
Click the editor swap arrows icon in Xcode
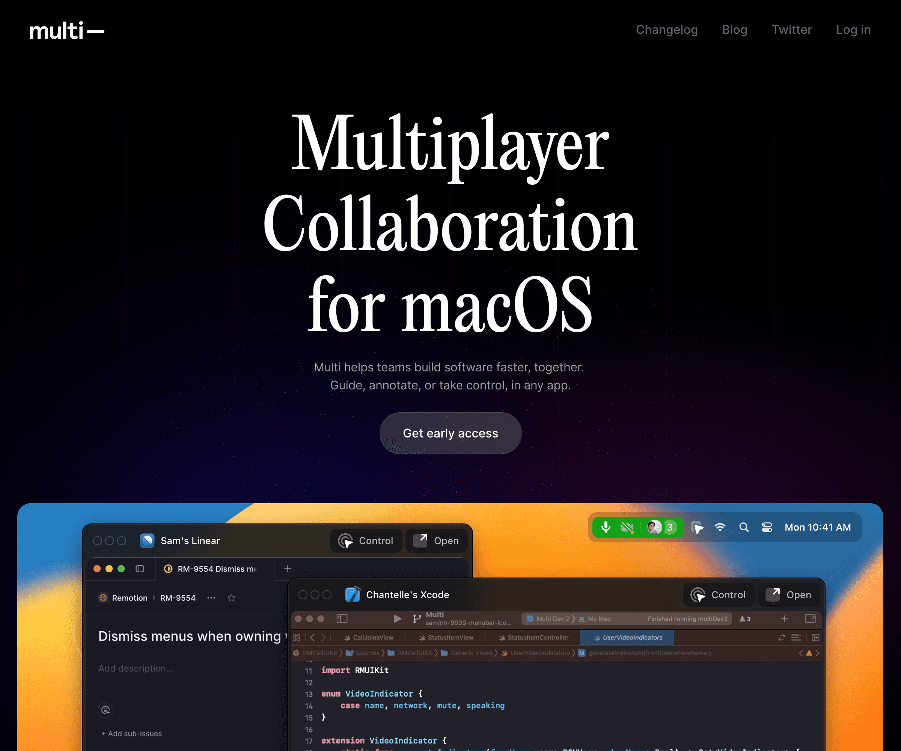click(781, 637)
